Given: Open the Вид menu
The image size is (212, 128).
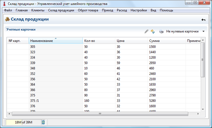Looking at the screenshot, I should 153,10.
